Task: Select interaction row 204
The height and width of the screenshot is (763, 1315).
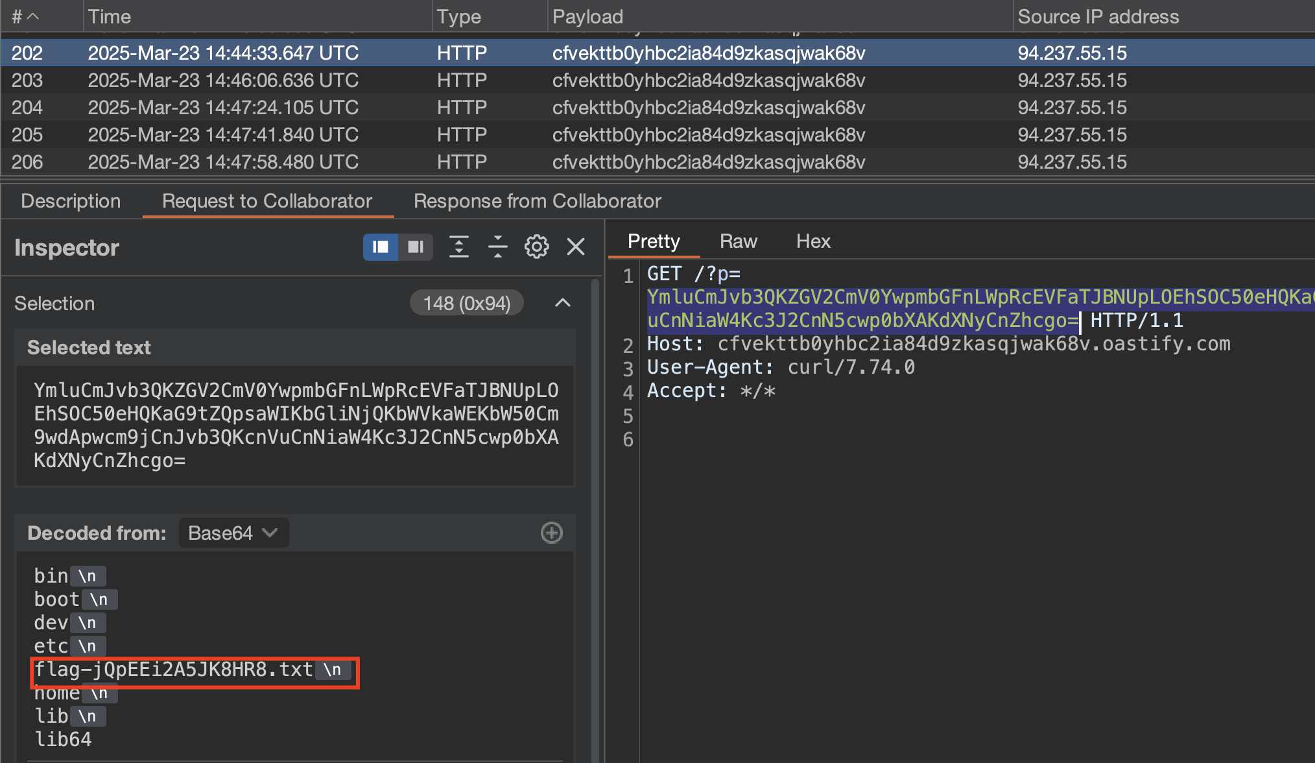Action: pyautogui.click(x=454, y=108)
